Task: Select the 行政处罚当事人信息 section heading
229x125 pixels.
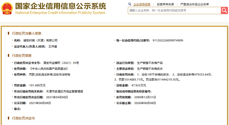Action: tap(27, 33)
